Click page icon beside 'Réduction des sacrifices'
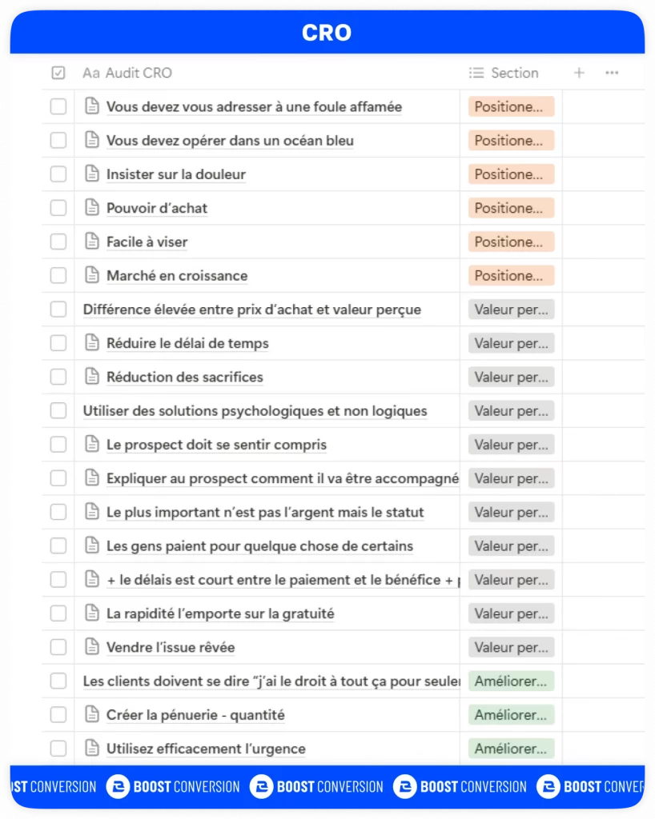The height and width of the screenshot is (819, 655). (92, 377)
